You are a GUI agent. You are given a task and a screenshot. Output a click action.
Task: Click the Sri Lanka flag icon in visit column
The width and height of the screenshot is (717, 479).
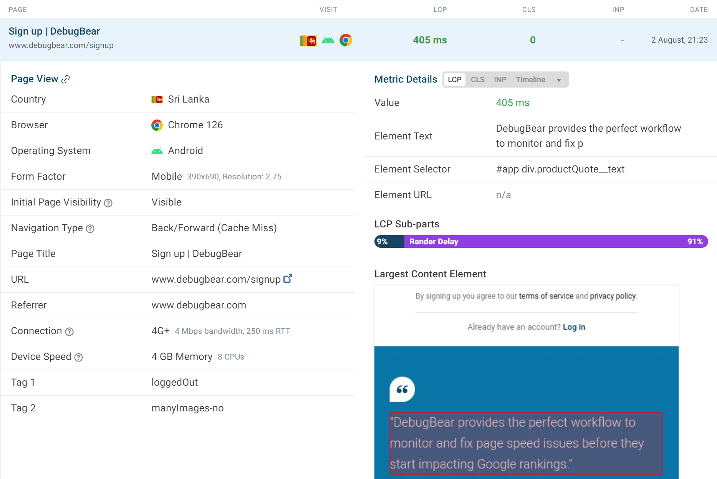click(308, 40)
